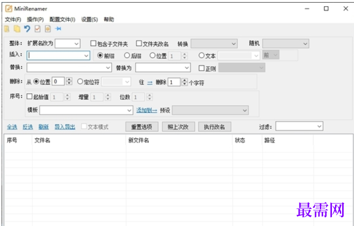Click the 删除 position value field showing 0
The image size is (354, 226).
(x=58, y=81)
